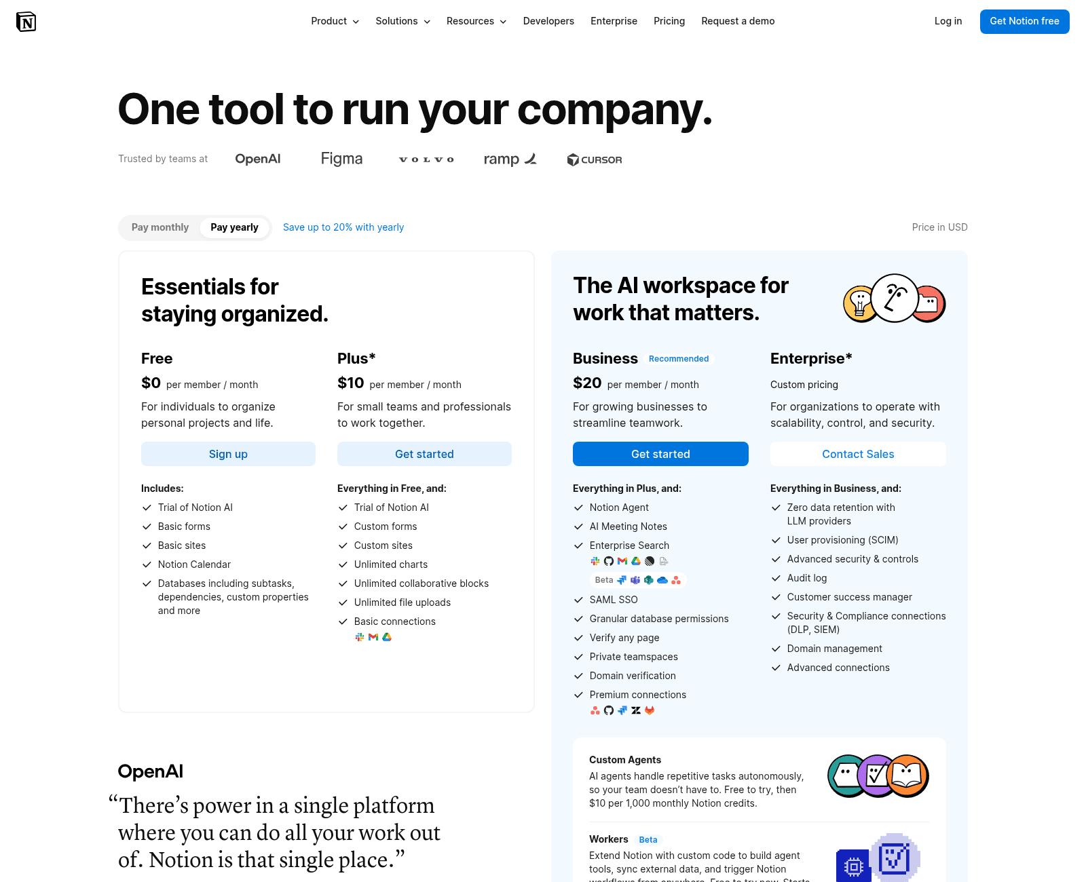Screen dimensions: 1086x882
Task: Click the Linear icon under Enterprise Search
Action: pos(650,561)
